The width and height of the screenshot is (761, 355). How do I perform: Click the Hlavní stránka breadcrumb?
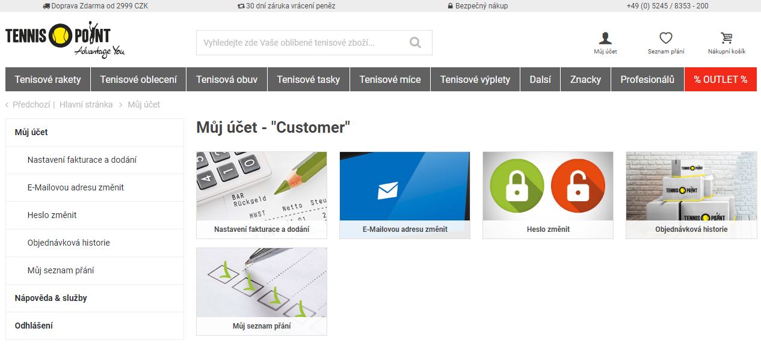pos(86,105)
